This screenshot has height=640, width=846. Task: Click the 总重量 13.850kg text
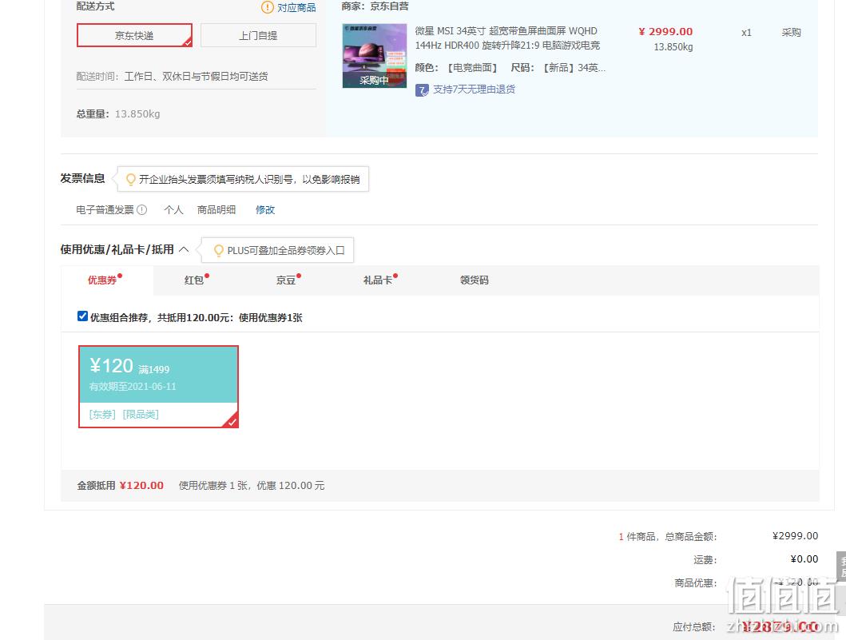click(118, 114)
